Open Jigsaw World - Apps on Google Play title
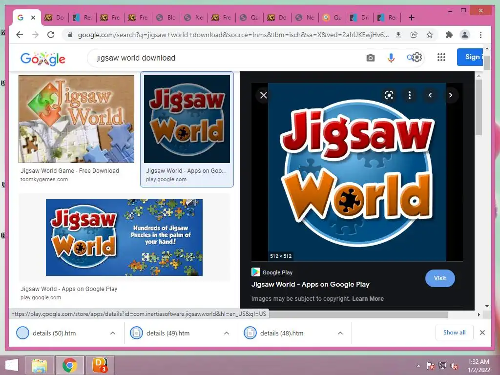 click(310, 285)
